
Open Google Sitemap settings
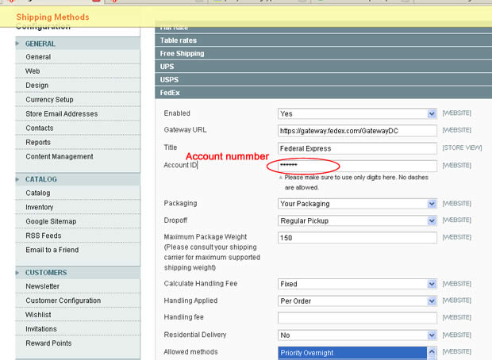tap(51, 221)
